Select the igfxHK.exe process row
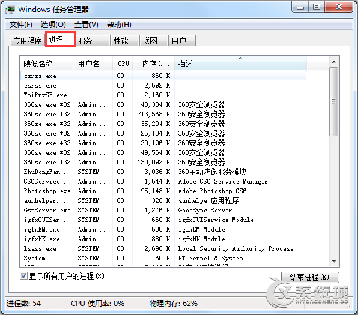Image resolution: width=358 pixels, height=315 pixels. [163, 239]
